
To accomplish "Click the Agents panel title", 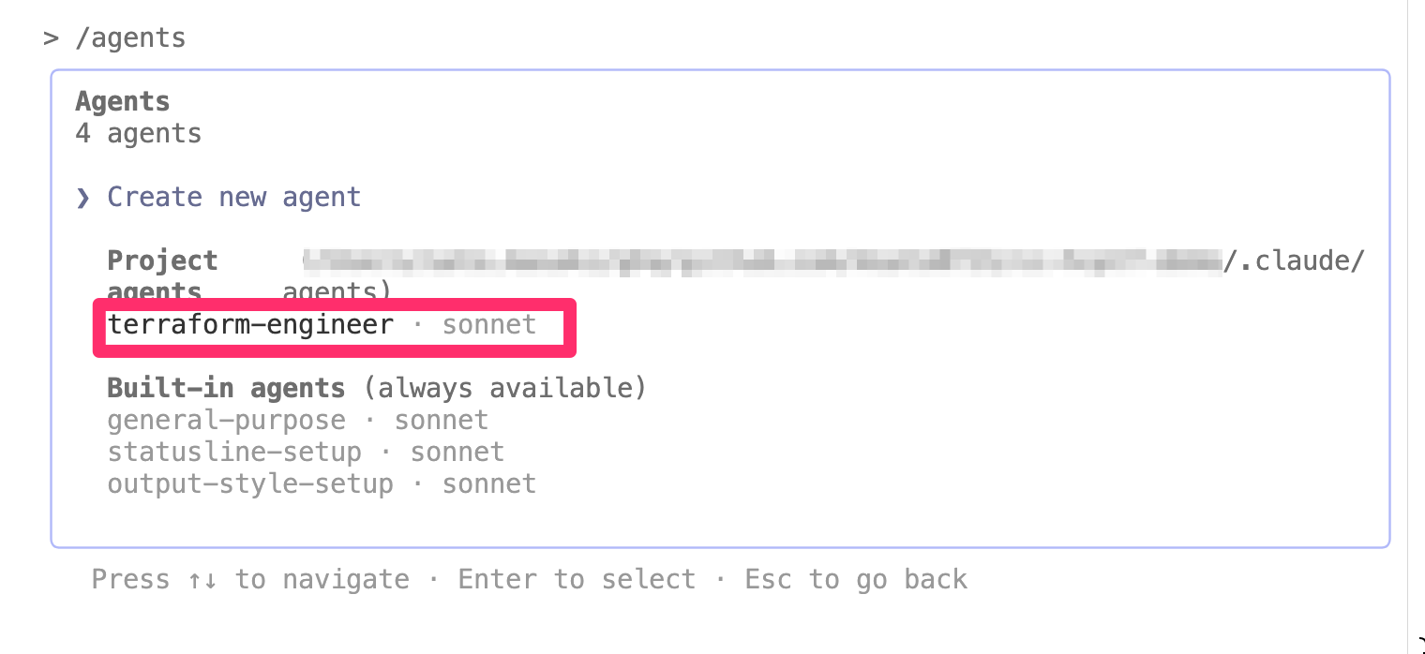I will click(123, 101).
